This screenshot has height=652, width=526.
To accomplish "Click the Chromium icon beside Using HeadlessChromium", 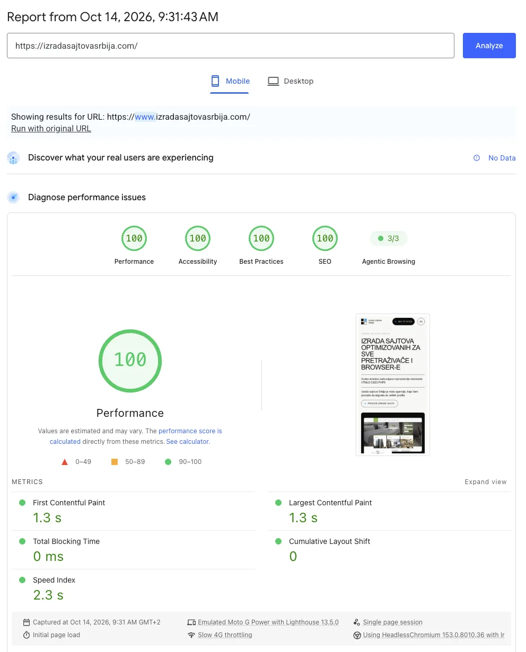I will coord(357,635).
